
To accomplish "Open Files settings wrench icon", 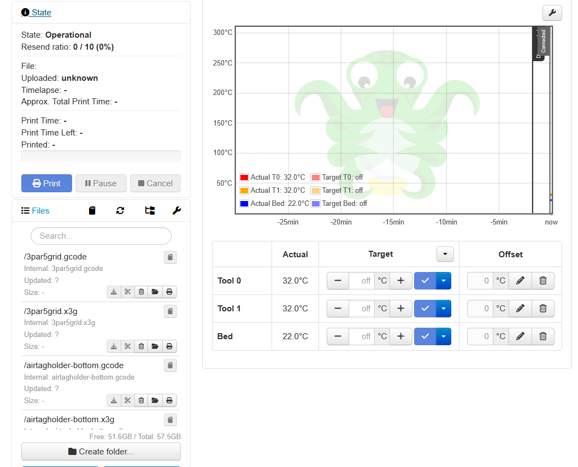I will 176,210.
